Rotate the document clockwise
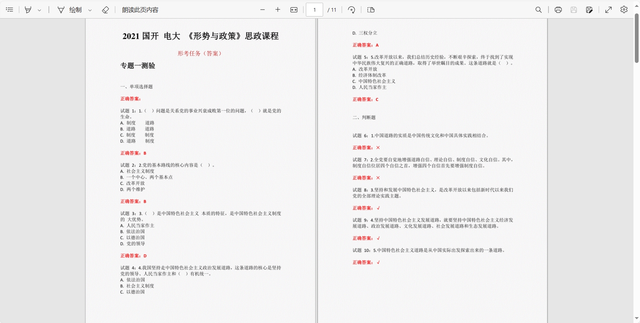This screenshot has height=323, width=640. tap(351, 10)
